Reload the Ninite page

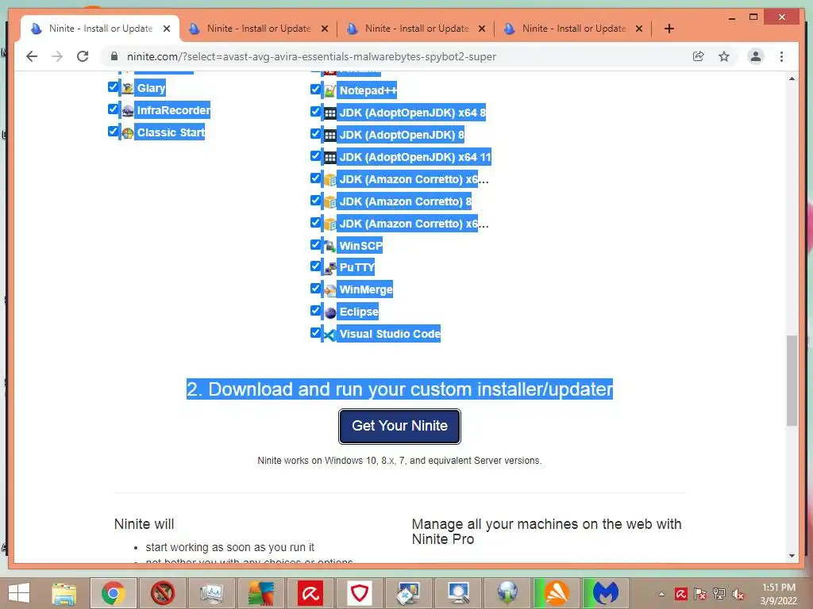click(x=83, y=56)
